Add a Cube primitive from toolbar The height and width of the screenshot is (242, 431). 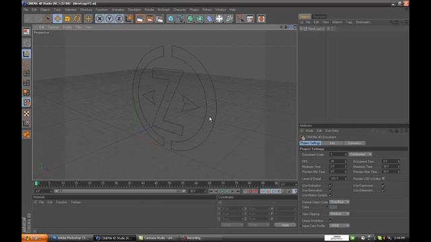tap(170, 19)
